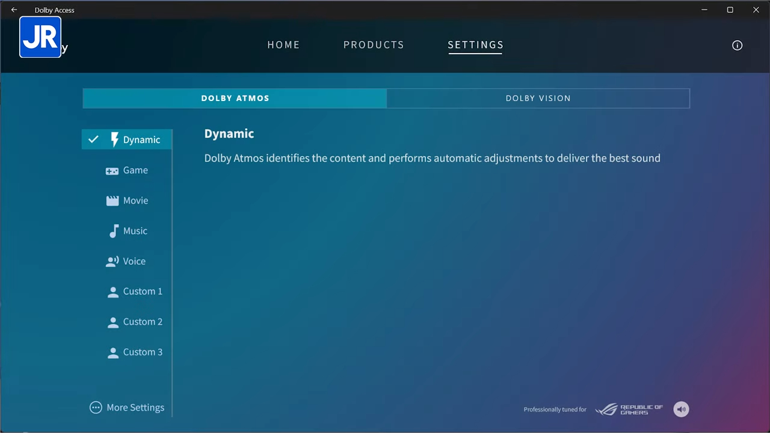This screenshot has width=770, height=433.
Task: Pick the Custom 3 profile label
Action: pos(143,352)
